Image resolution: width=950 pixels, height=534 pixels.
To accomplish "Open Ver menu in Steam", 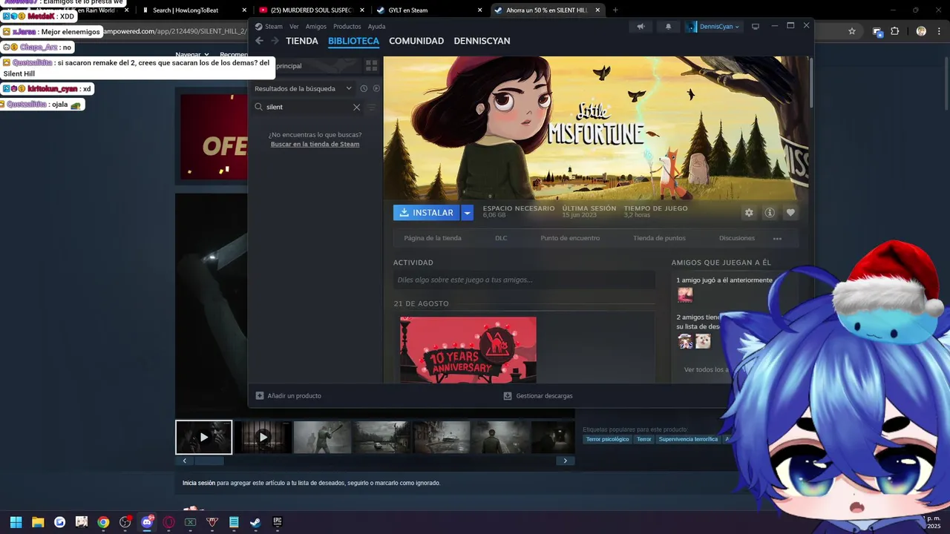I will 294,27.
